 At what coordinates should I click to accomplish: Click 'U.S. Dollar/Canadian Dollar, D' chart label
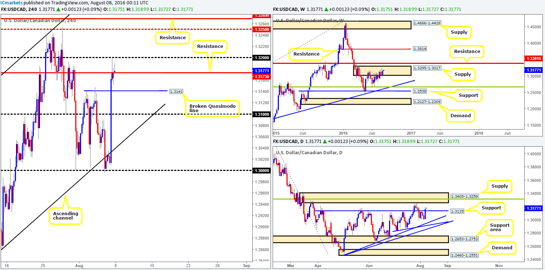[x=309, y=152]
